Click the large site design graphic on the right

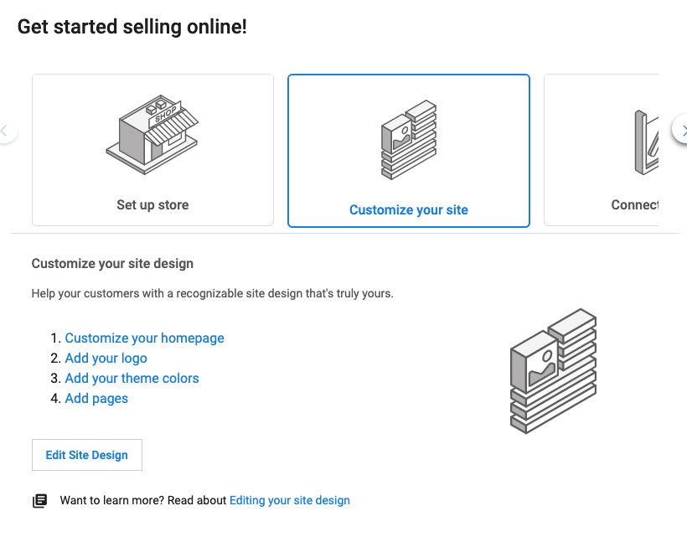click(553, 371)
